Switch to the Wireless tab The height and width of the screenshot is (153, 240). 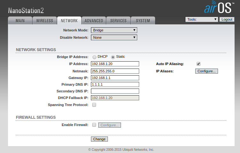pyautogui.click(x=45, y=21)
